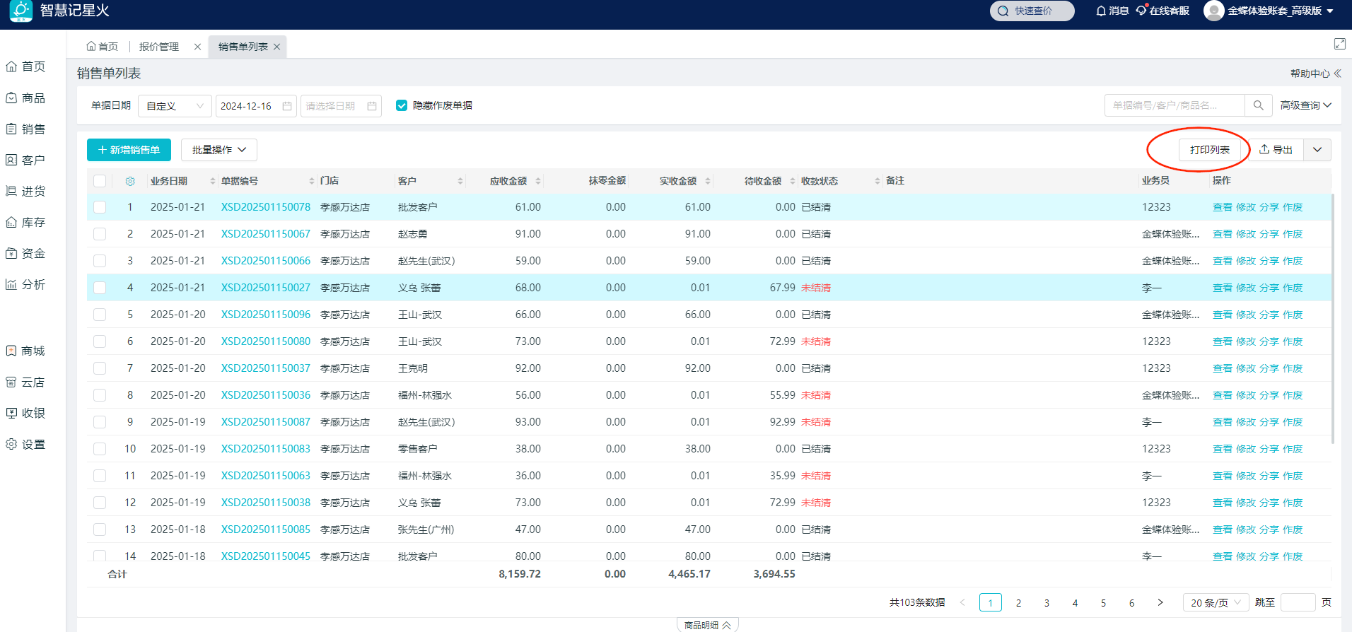Open the 分析 sidebar module
Screen dimensions: 1352x632
coord(26,284)
